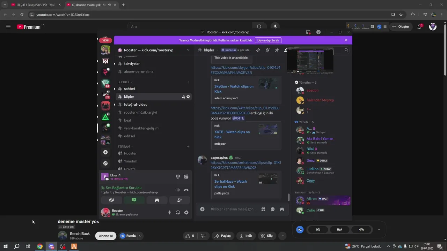Open the Chrome extensions puzzle icon
This screenshot has height=251, width=447.
tap(413, 15)
